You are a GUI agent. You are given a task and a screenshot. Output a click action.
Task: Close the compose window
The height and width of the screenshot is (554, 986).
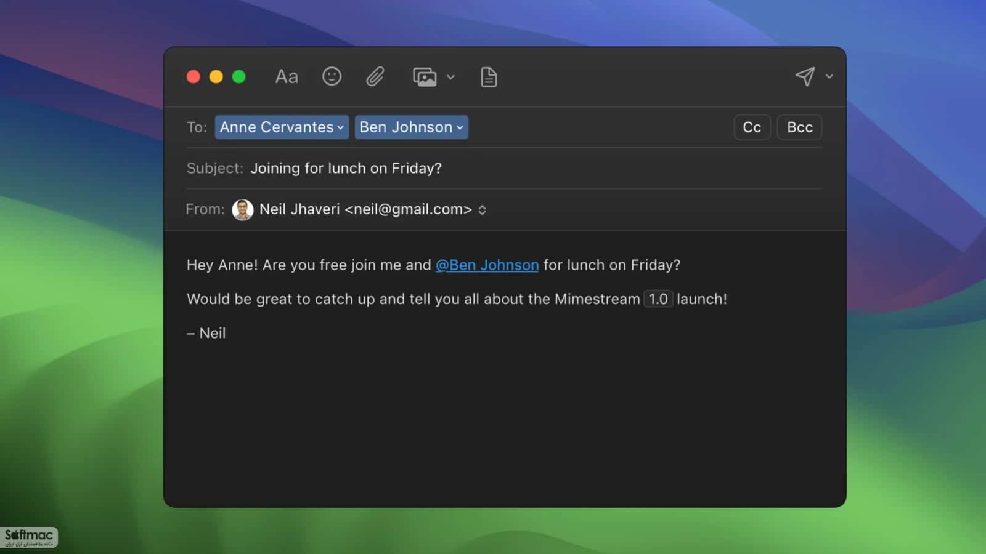[194, 76]
